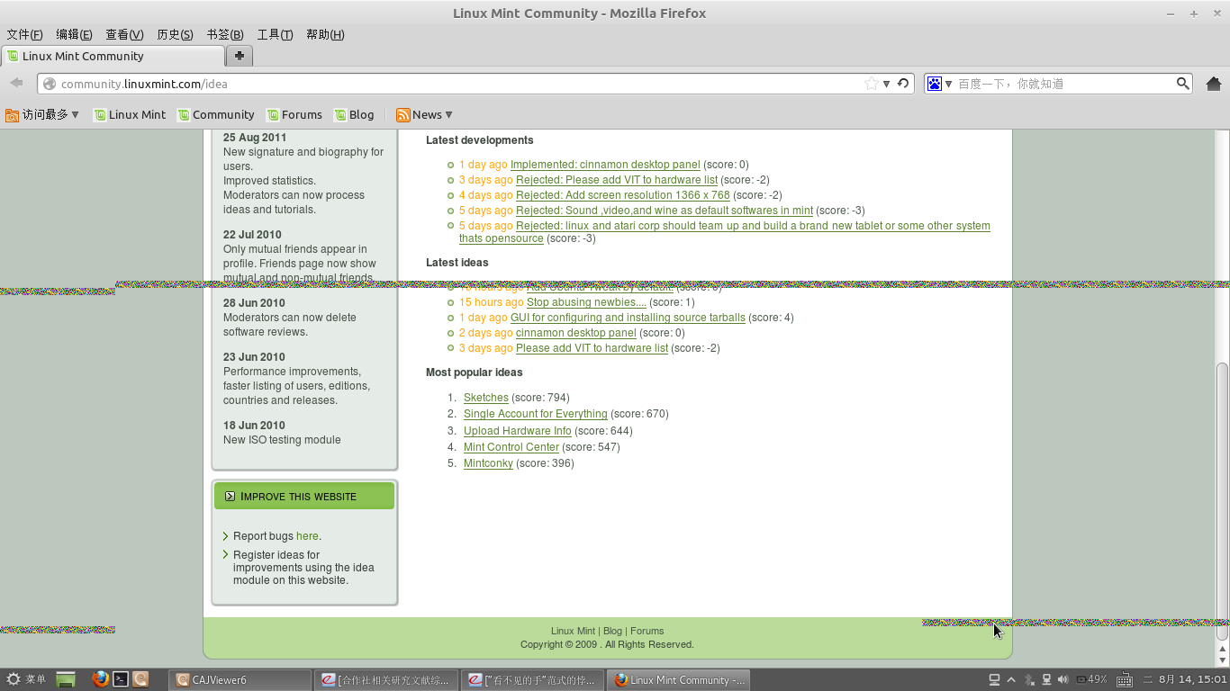This screenshot has height=691, width=1230.
Task: Open the 编辑 (Edit) menu
Action: click(74, 34)
